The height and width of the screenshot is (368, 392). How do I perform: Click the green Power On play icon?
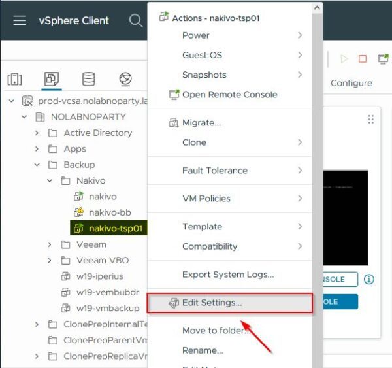[344, 59]
